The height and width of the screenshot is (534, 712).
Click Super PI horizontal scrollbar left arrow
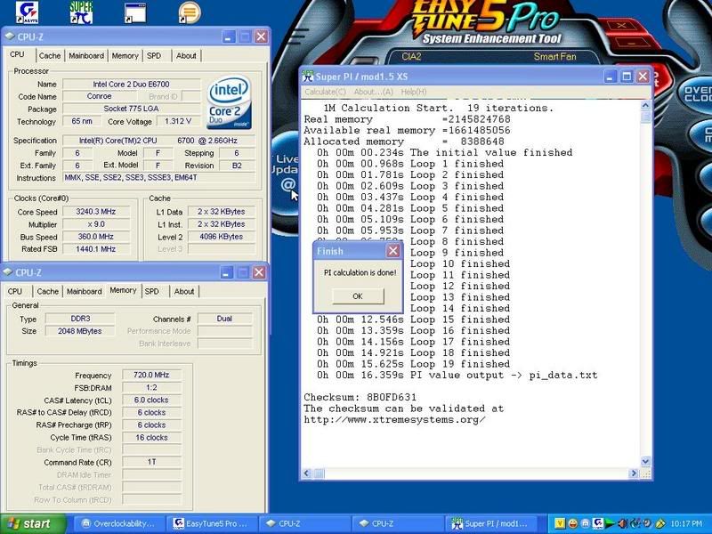click(x=307, y=473)
